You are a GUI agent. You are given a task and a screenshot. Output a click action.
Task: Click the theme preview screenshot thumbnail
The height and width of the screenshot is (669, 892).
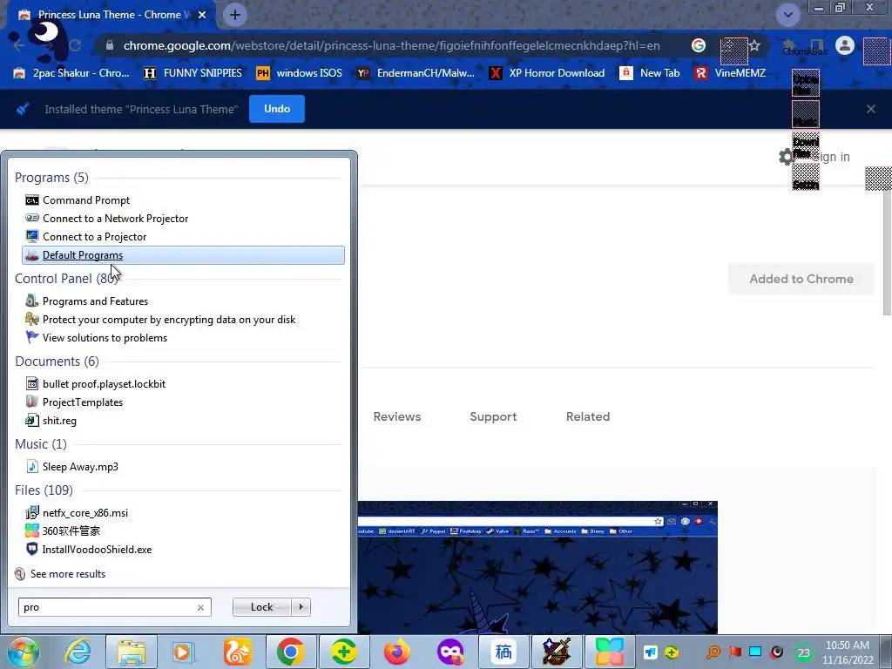pos(537,567)
